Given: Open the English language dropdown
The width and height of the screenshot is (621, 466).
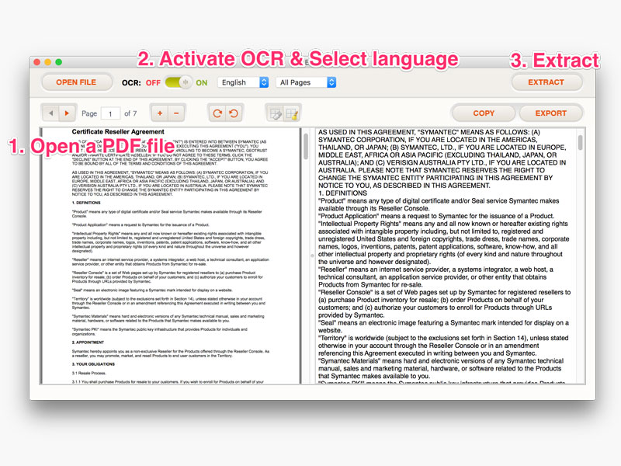Looking at the screenshot, I should [243, 82].
